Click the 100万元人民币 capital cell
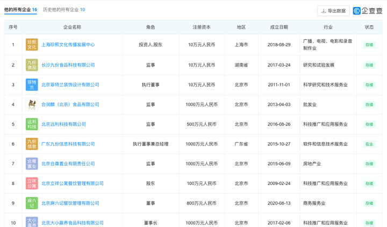387x227 pixels. pos(202,183)
